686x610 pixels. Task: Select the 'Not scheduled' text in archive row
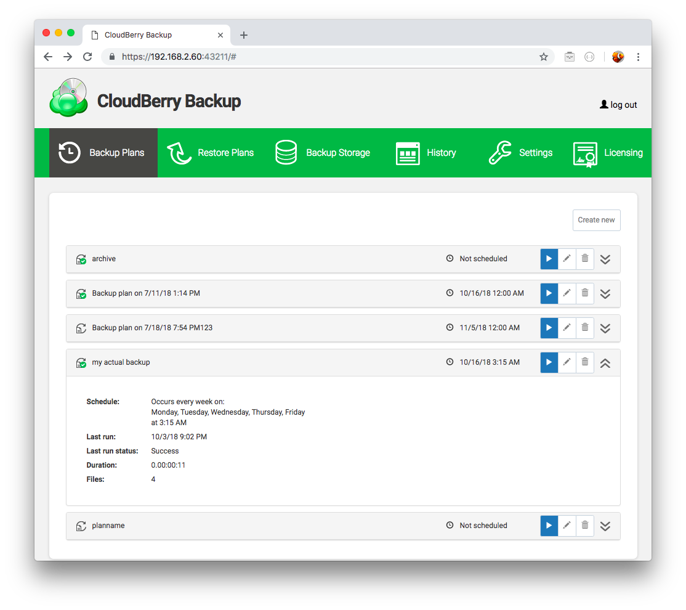pyautogui.click(x=483, y=259)
